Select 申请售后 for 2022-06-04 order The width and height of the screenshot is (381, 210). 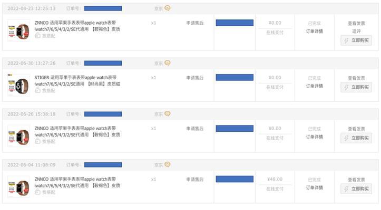(195, 180)
